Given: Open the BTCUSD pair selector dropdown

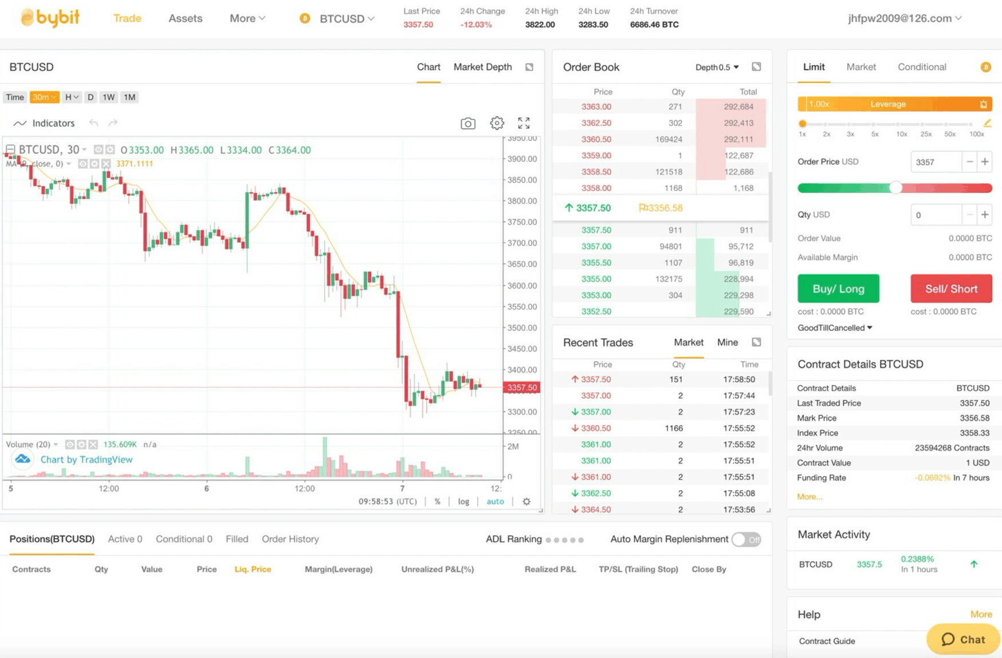Looking at the screenshot, I should click(346, 18).
